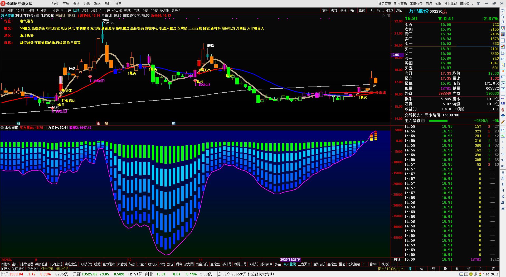Viewport: 506px width, 277px height.
Task: Expand the 更多 periods dropdown
Action: tap(176, 10)
